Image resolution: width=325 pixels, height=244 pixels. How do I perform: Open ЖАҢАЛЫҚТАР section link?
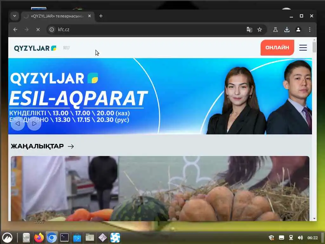[x=37, y=146]
